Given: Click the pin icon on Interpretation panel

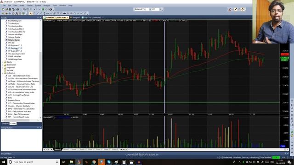Looking at the screenshot, I should click(x=38, y=127).
